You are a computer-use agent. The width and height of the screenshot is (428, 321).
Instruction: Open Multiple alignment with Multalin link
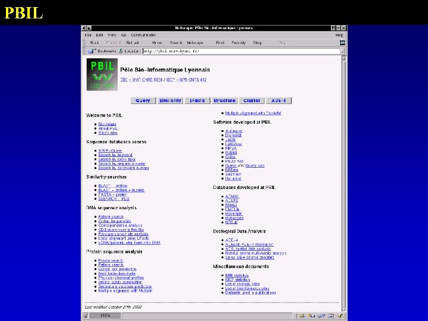125,291
